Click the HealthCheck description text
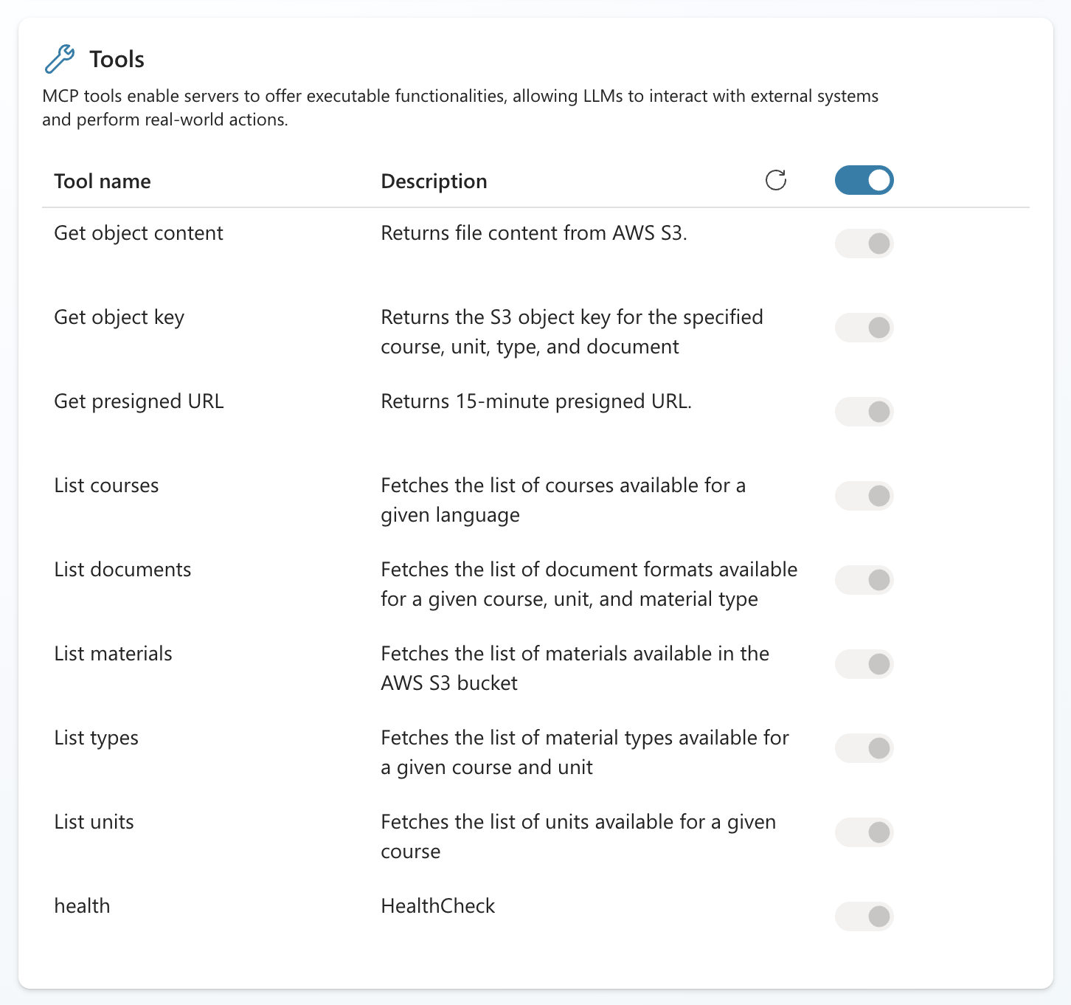Image resolution: width=1071 pixels, height=1005 pixels. coord(437,905)
